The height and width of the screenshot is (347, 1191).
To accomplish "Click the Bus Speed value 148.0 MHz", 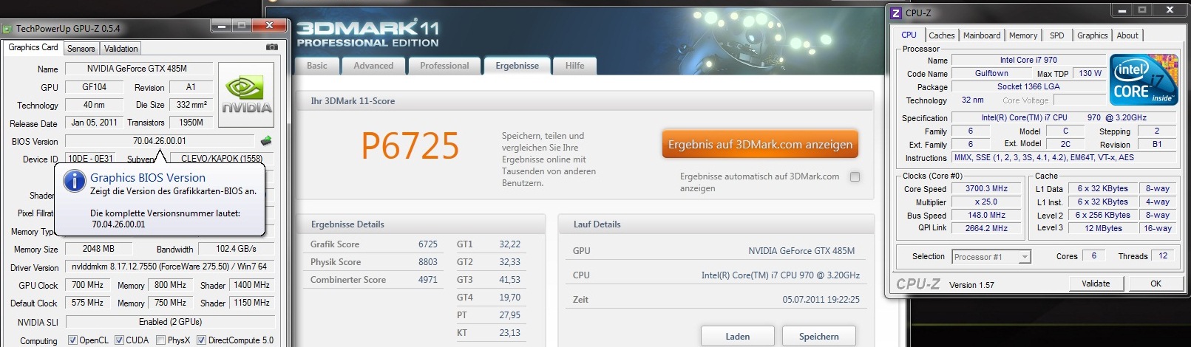I will tap(986, 215).
